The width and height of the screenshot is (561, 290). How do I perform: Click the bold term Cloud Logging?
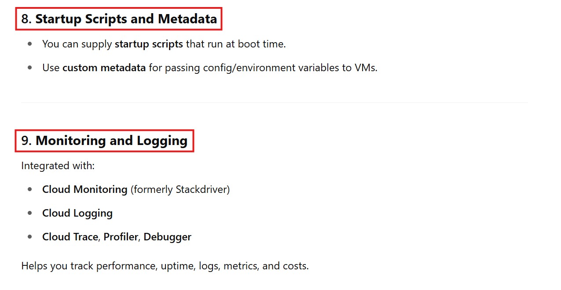[x=77, y=213]
